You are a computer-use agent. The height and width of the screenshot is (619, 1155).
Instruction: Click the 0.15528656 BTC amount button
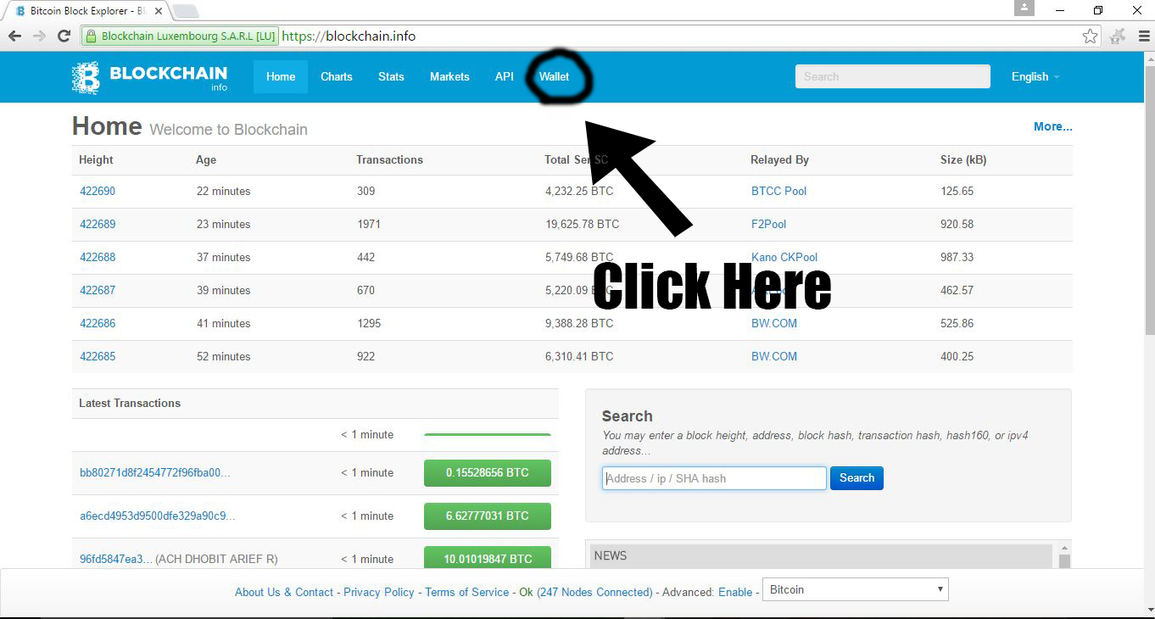[488, 472]
